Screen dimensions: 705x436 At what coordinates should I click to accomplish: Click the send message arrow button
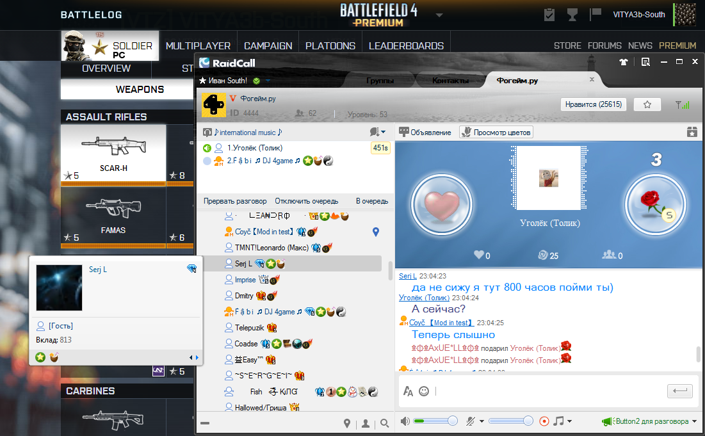coord(680,391)
